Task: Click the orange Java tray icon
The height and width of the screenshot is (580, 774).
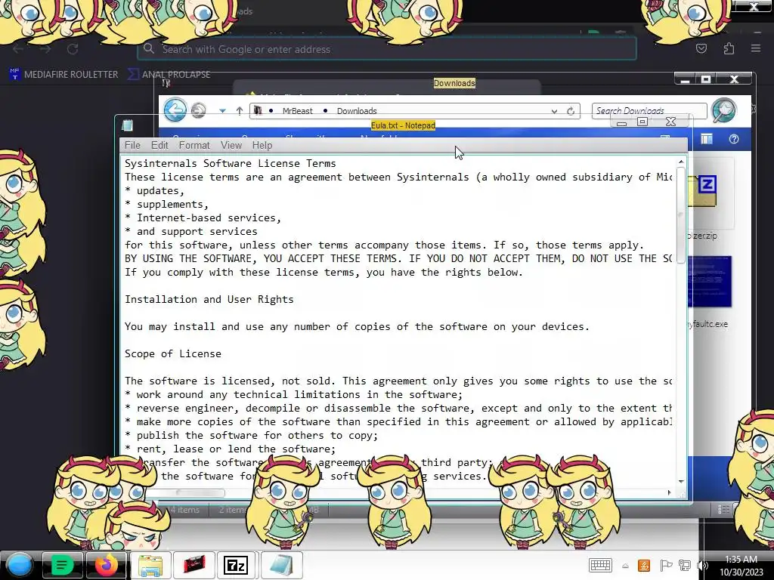Action: point(644,565)
